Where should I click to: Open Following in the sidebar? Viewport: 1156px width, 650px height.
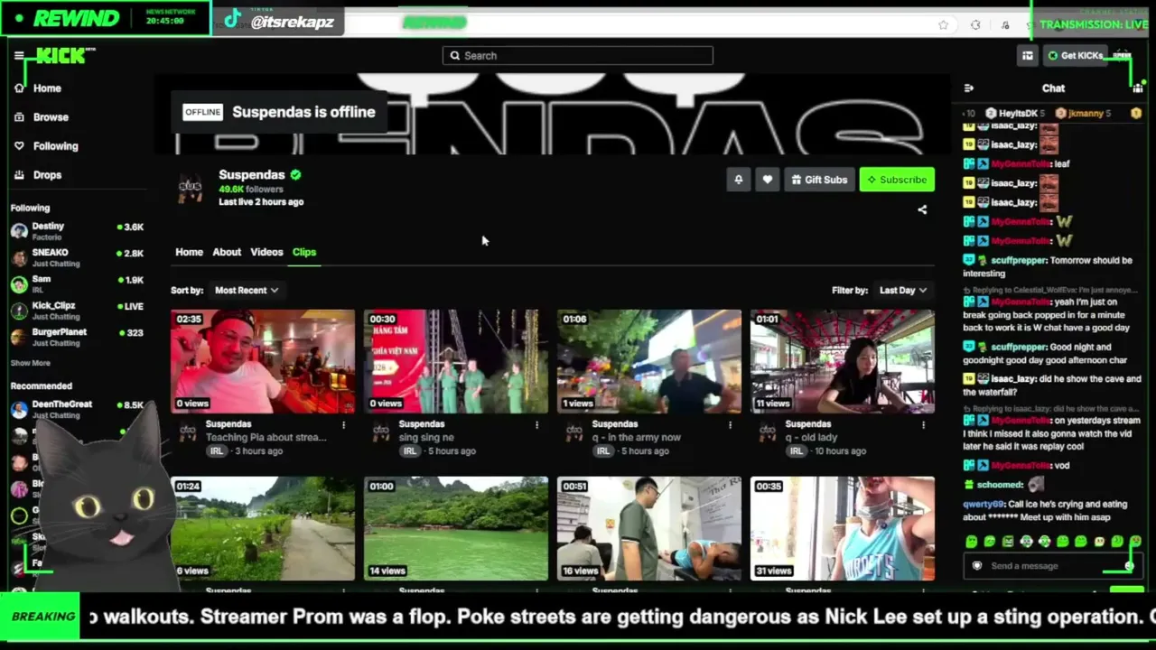(46, 146)
